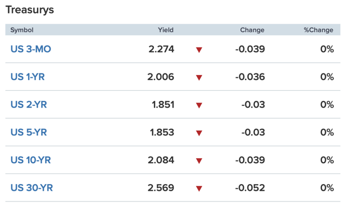Viewport: 347px width, 215px height.
Task: Sort by the Change column header
Action: click(x=252, y=30)
